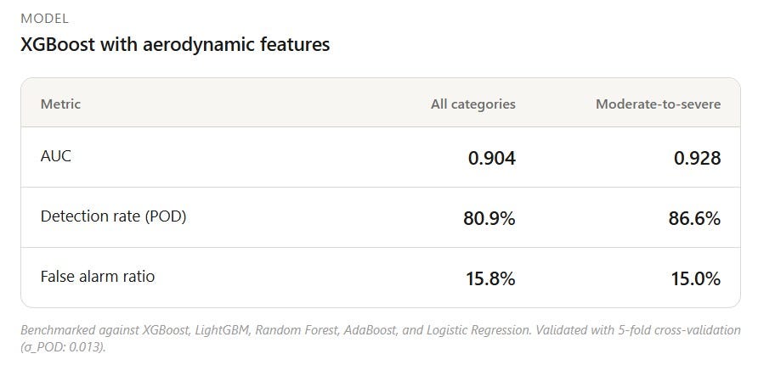Click AUC value 0.904 for all categories

coord(492,159)
